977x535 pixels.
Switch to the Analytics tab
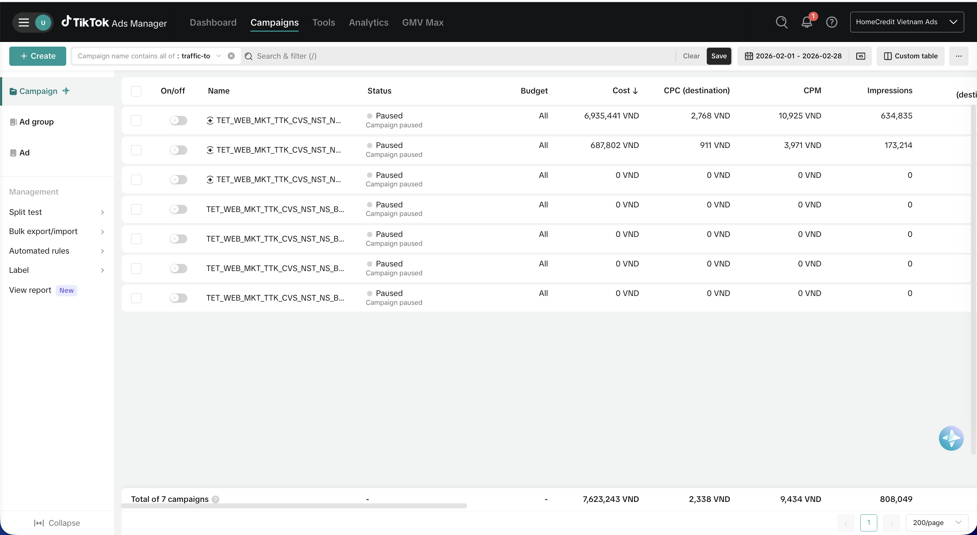click(x=368, y=22)
